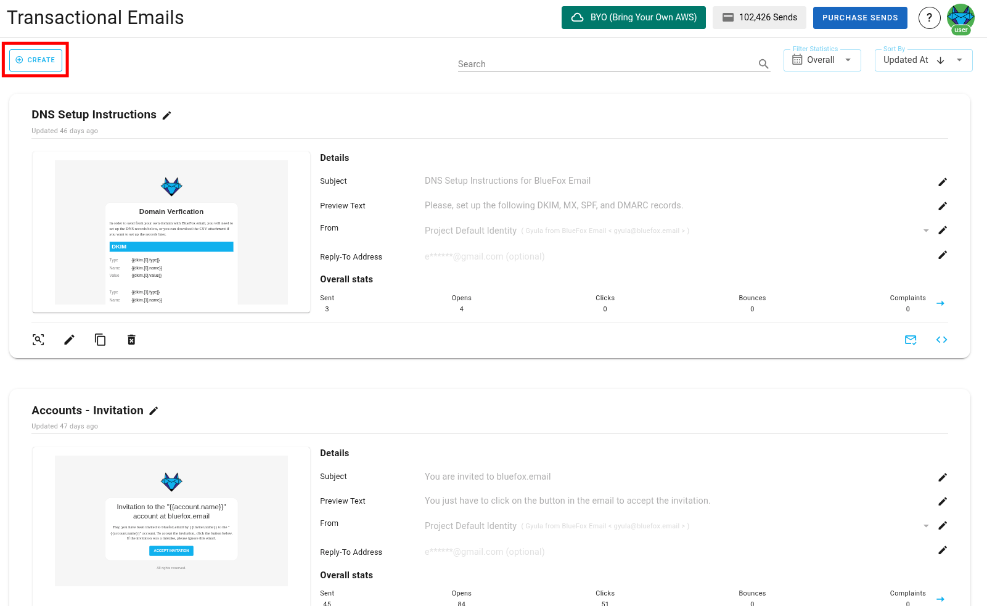Image resolution: width=987 pixels, height=606 pixels.
Task: Duplicate the DNS Setup Instructions template
Action: click(100, 340)
